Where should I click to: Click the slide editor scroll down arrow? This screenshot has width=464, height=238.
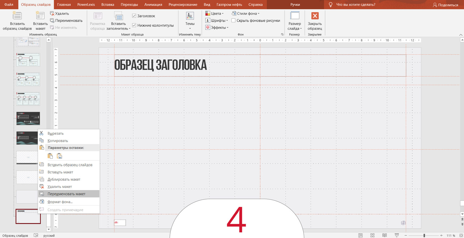point(462,214)
